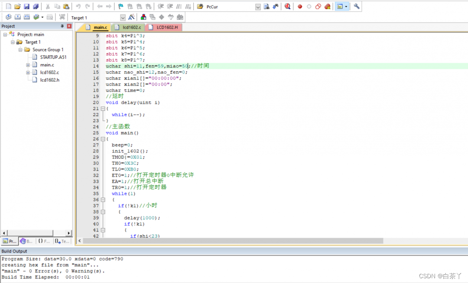Select lcd1602.h file in project tree

point(50,80)
